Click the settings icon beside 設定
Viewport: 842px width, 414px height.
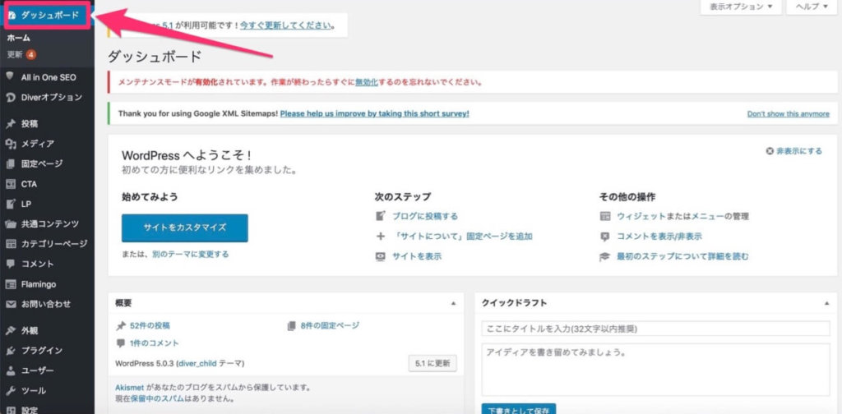(x=10, y=410)
